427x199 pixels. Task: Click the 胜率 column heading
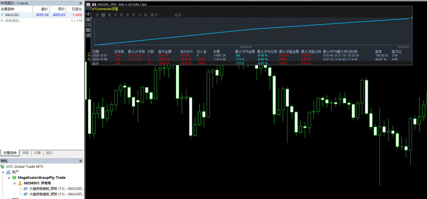click(x=379, y=51)
